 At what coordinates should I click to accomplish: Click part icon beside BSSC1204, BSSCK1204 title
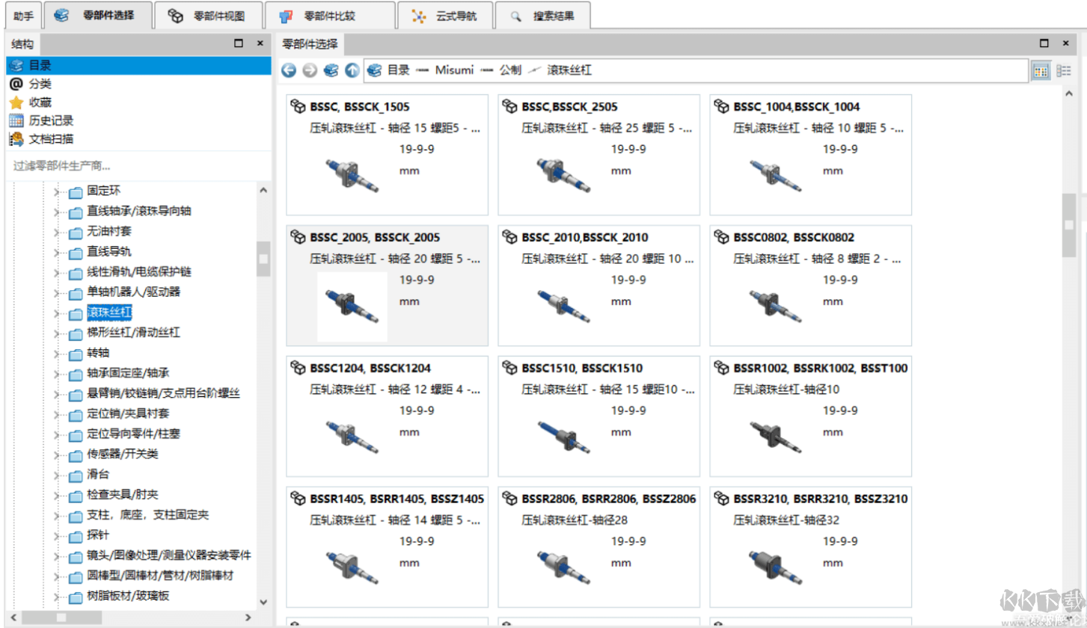pos(298,368)
